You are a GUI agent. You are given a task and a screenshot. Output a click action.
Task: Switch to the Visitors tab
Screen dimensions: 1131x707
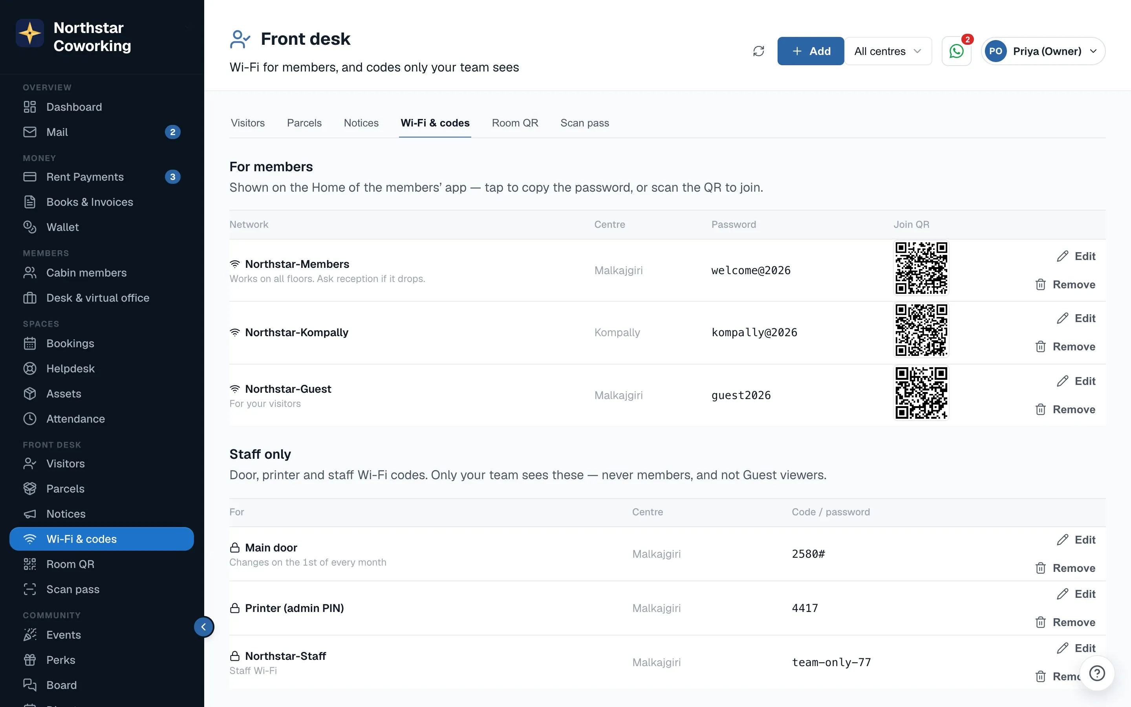pyautogui.click(x=248, y=123)
